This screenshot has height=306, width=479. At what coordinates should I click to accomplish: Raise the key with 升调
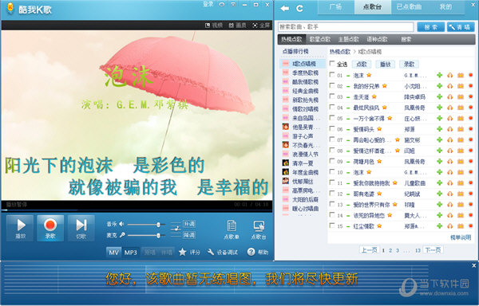click(x=188, y=224)
